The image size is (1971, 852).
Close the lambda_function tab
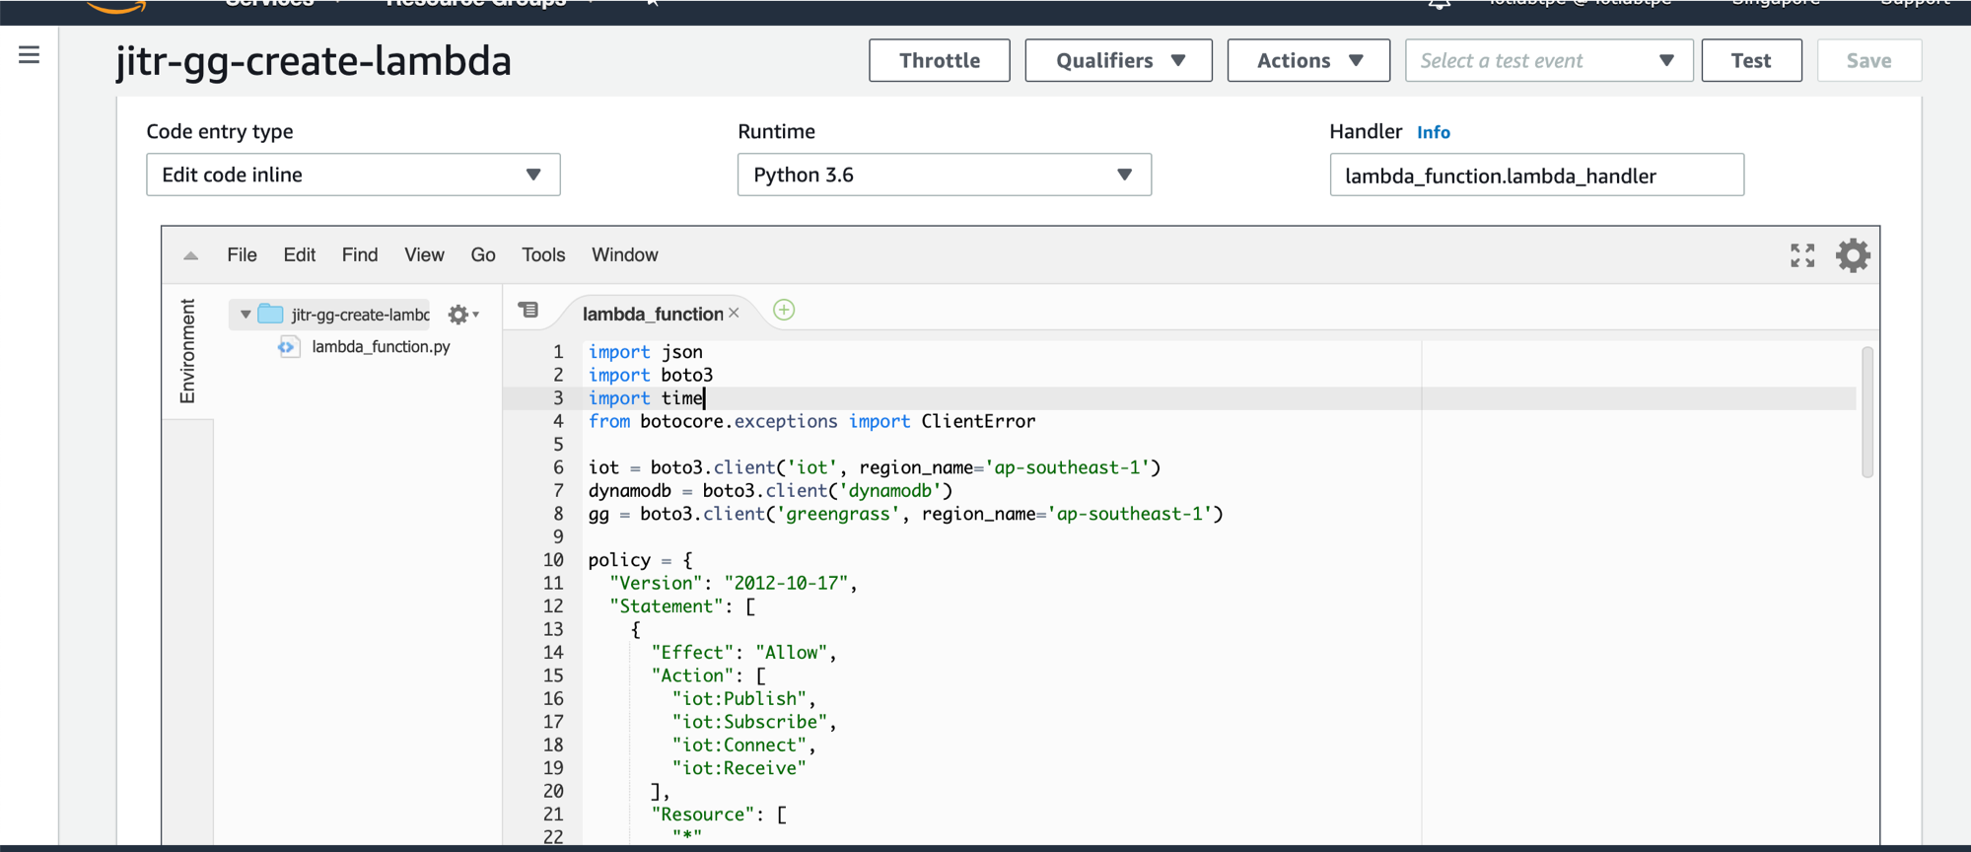coord(734,313)
